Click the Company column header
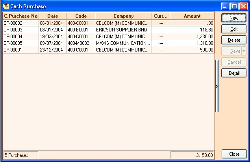The image size is (250, 162). (123, 16)
